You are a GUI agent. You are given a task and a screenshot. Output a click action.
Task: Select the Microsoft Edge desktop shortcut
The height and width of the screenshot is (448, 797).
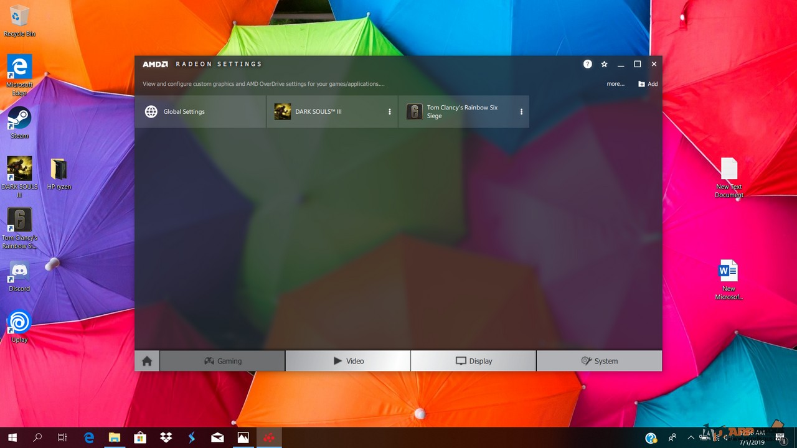point(19,75)
